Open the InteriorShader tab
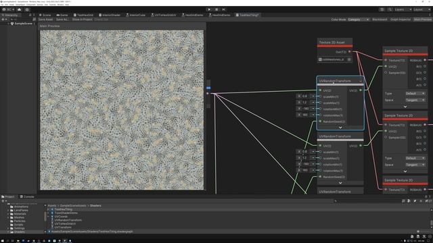 pyautogui.click(x=110, y=15)
